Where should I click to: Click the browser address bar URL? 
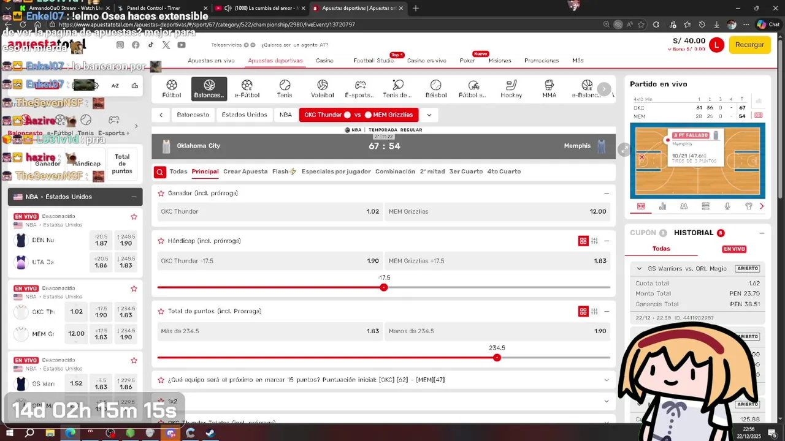(207, 24)
